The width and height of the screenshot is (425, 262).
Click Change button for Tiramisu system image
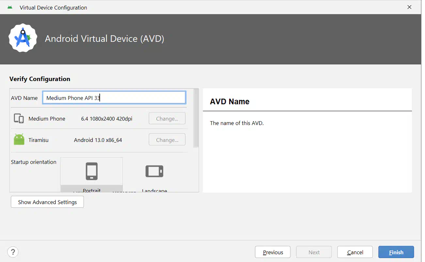(x=167, y=140)
